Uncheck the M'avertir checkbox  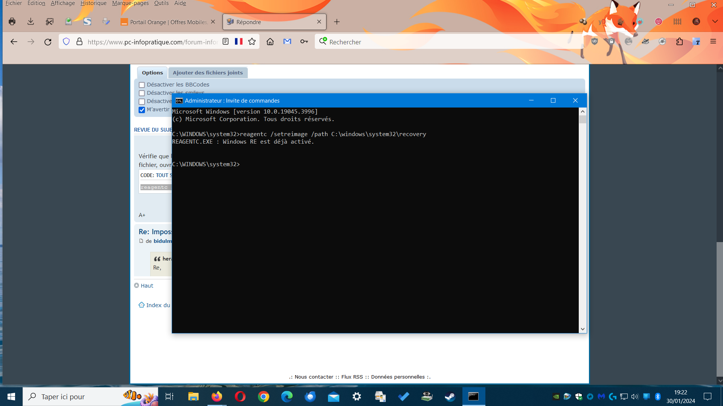tap(142, 110)
